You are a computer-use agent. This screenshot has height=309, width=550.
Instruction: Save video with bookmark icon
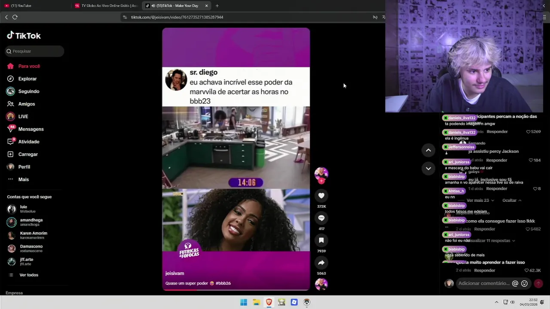321,240
